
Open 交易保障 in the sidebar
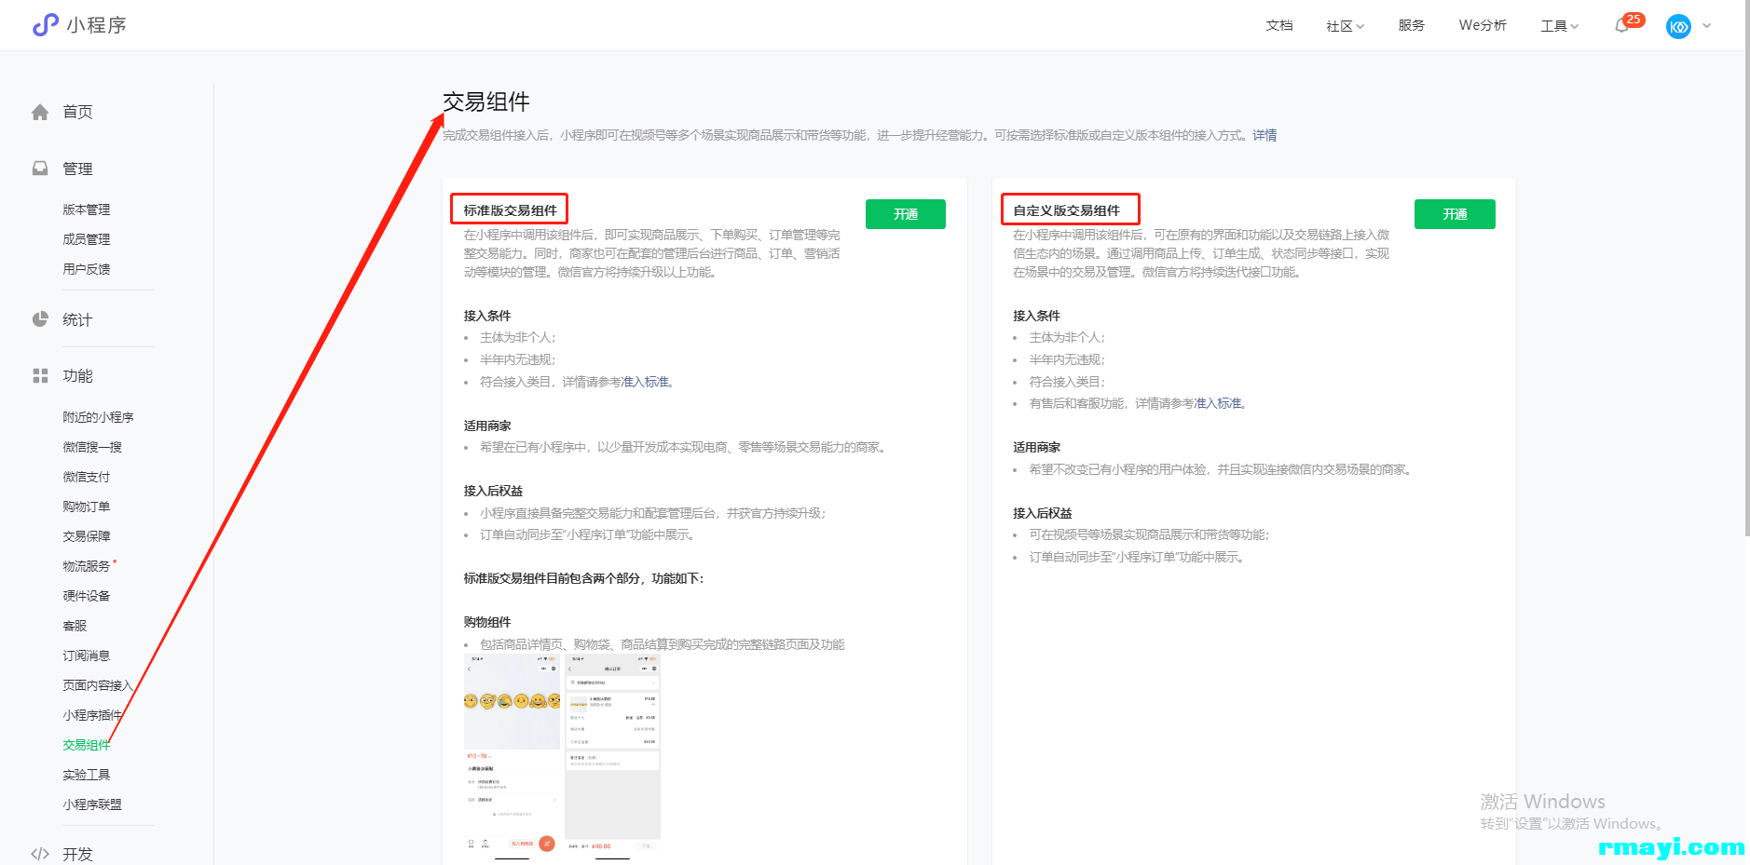pos(87,536)
